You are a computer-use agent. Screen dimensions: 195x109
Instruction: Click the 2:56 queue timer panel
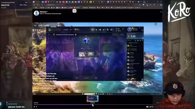coord(135,36)
